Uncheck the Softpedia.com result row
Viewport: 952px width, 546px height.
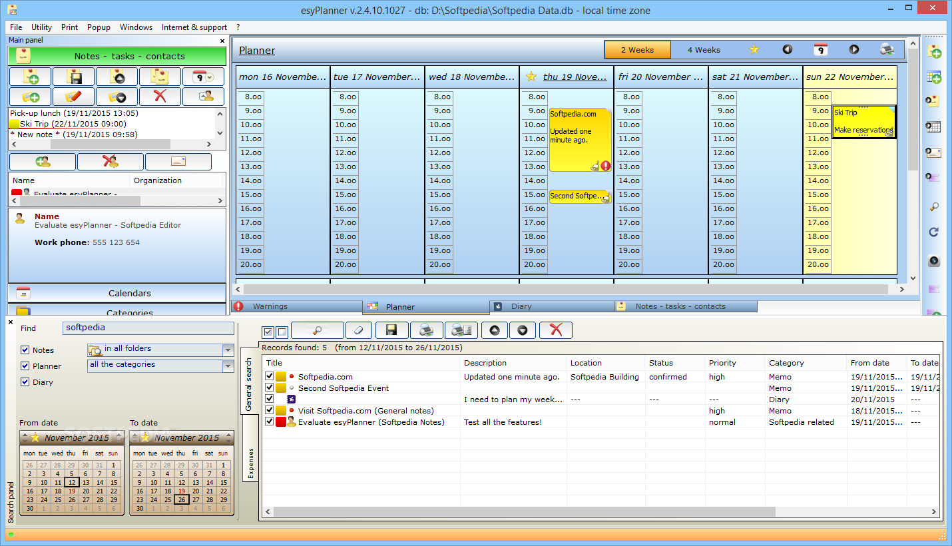270,376
